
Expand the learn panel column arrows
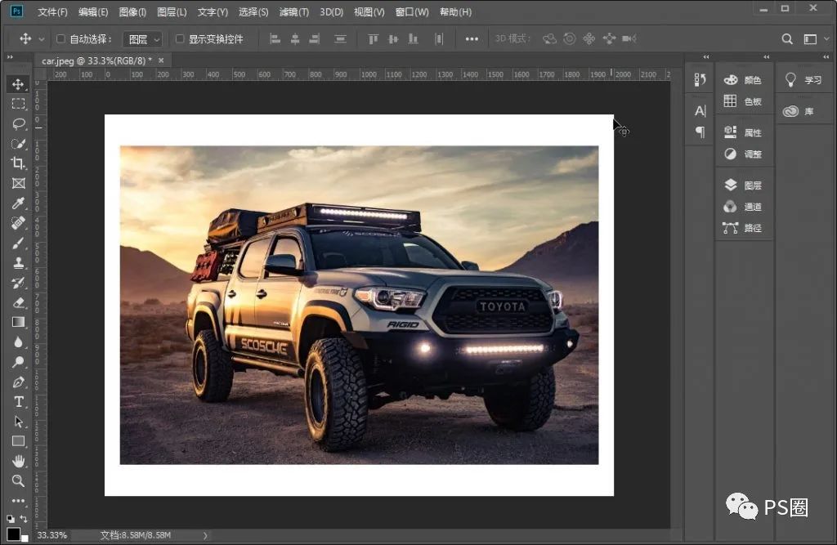[826, 57]
